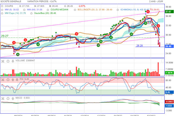
Task: Open the ICHIMOKU settings gear
Action: coord(118,10)
